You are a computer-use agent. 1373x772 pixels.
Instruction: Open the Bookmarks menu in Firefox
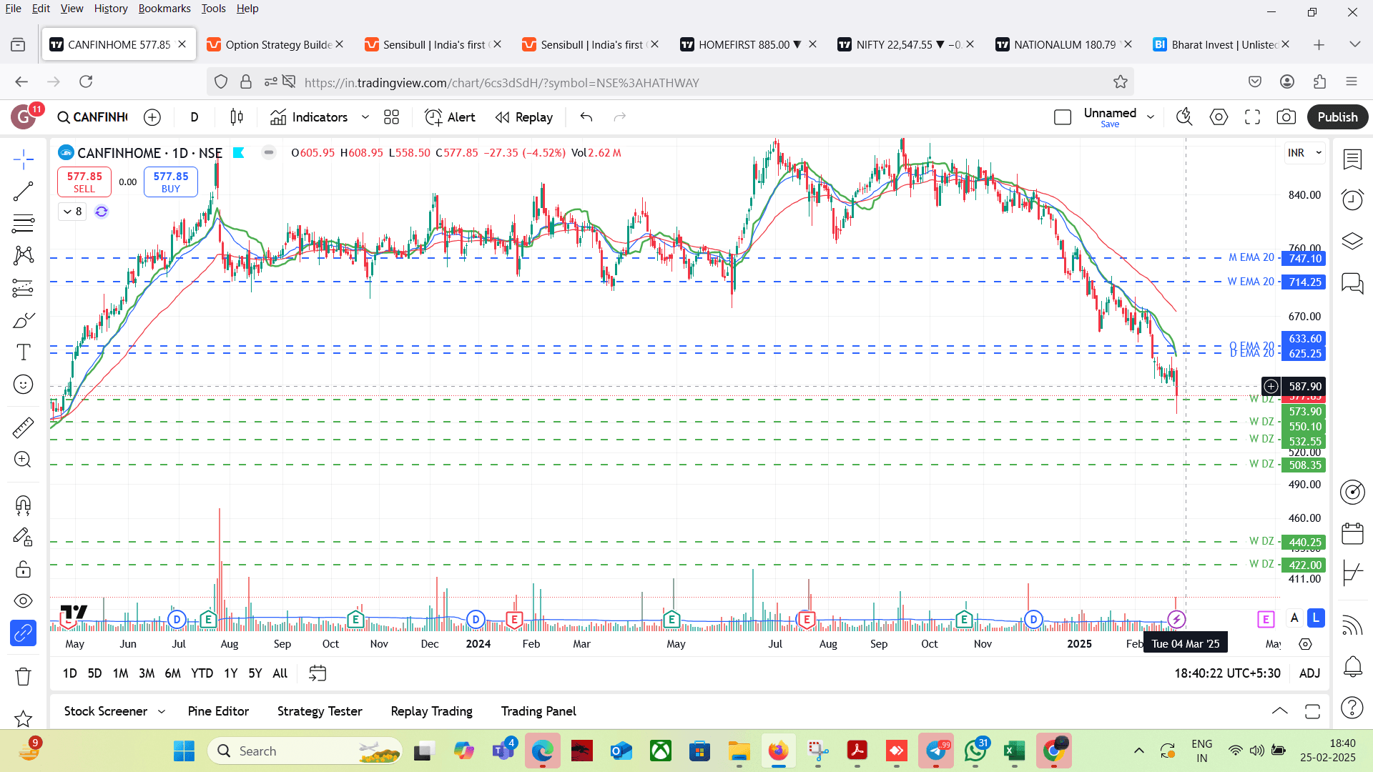click(164, 9)
